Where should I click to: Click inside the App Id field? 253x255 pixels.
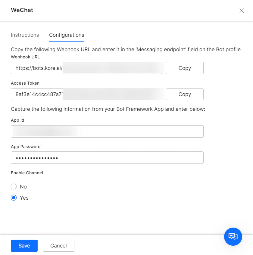pos(107,131)
